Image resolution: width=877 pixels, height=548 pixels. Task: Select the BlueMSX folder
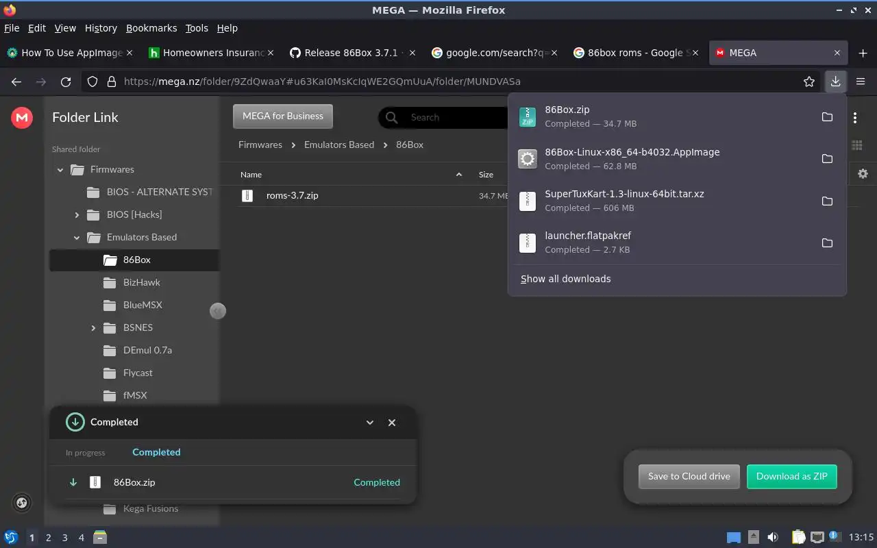pyautogui.click(x=143, y=306)
